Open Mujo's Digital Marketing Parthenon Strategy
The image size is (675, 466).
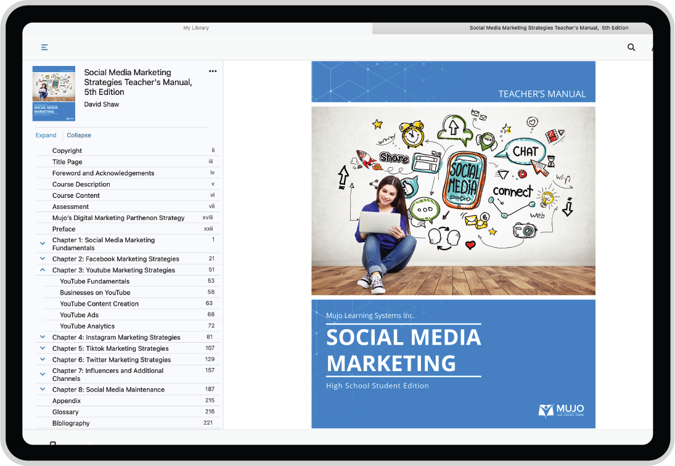tap(128, 218)
